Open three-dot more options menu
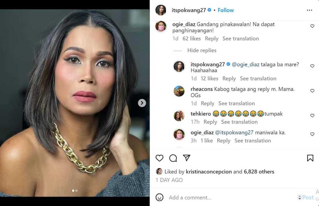 tap(310, 10)
